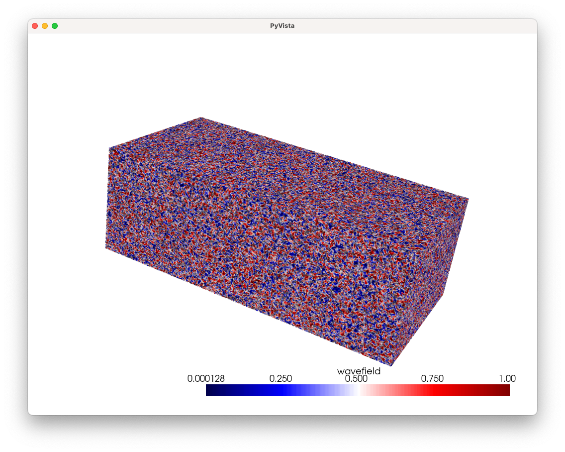This screenshot has height=452, width=565.
Task: Click the PyVista window title
Action: 282,25
